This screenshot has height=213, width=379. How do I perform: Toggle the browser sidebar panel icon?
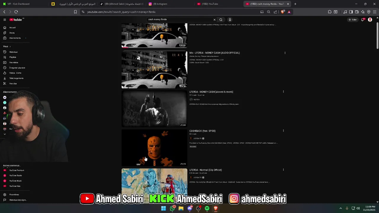click(x=351, y=12)
